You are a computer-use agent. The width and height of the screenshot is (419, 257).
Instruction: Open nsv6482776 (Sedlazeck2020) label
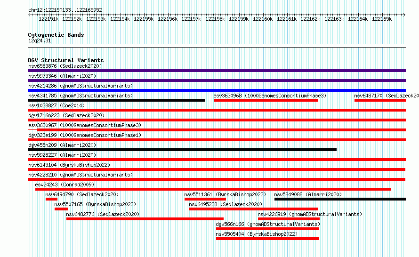[103, 214]
